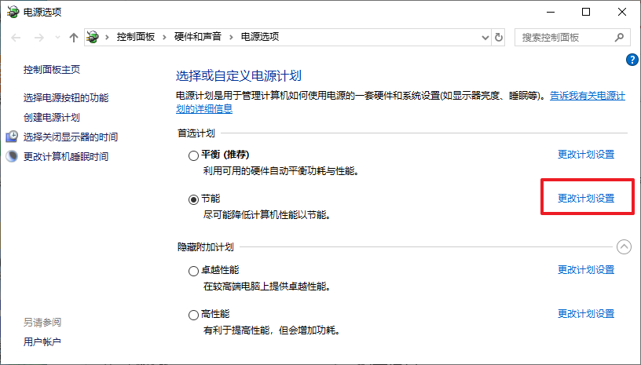Click 硬件和声音 in the breadcrumb path
This screenshot has height=365, width=641.
coord(197,37)
